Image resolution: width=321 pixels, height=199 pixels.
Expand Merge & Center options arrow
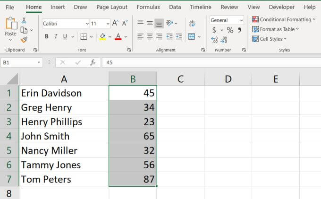click(x=199, y=37)
